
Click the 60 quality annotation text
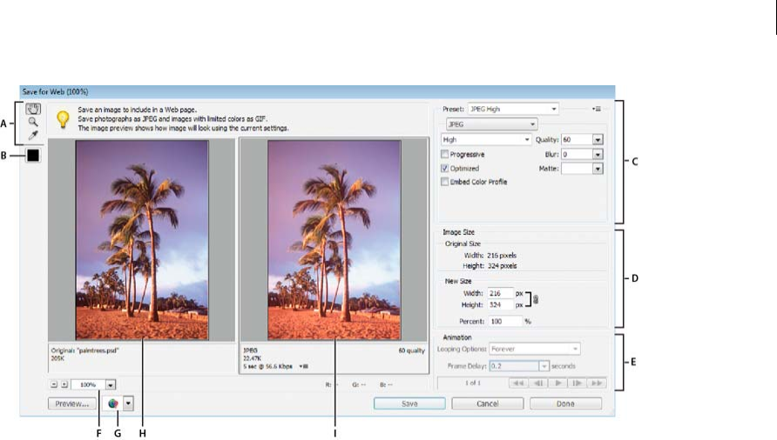412,350
